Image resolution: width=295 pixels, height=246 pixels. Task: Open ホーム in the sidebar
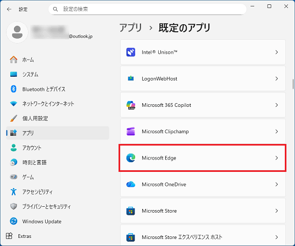(x=57, y=60)
